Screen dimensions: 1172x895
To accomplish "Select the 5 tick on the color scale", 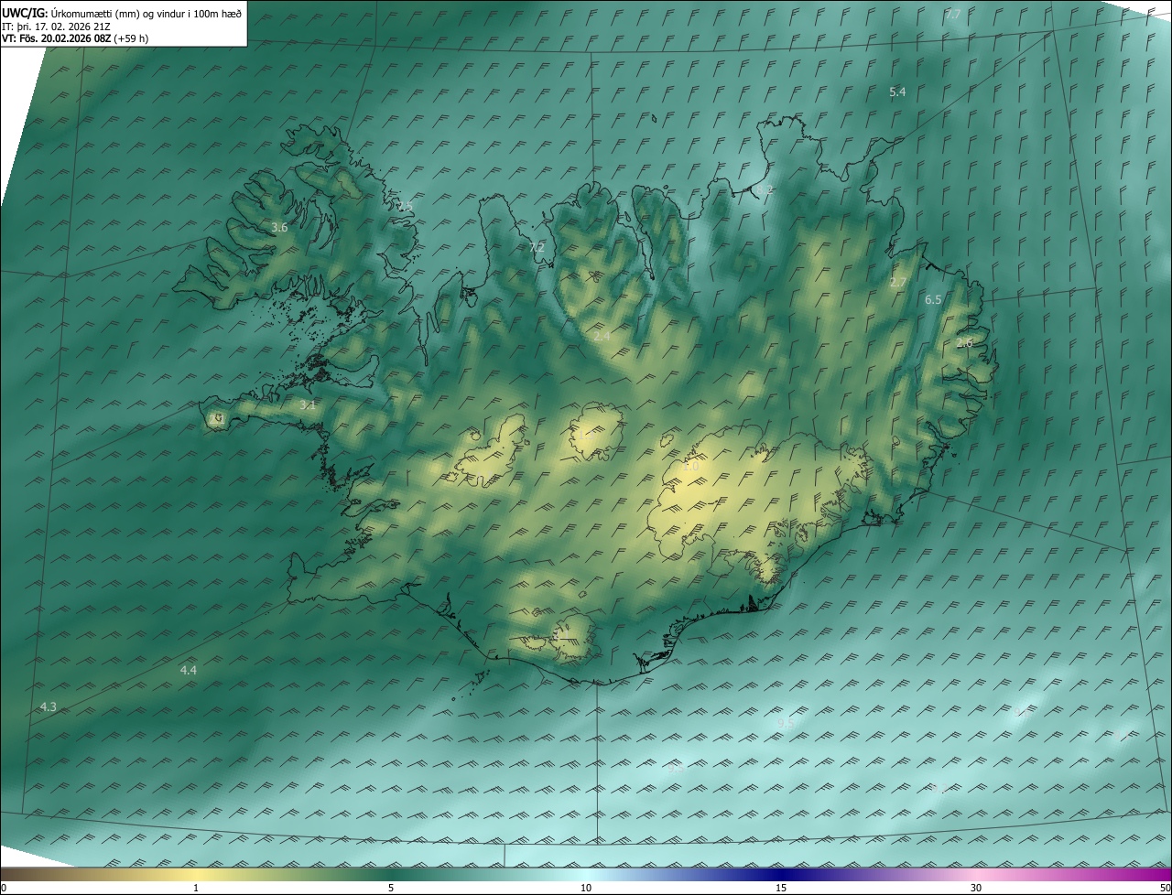I will click(391, 889).
